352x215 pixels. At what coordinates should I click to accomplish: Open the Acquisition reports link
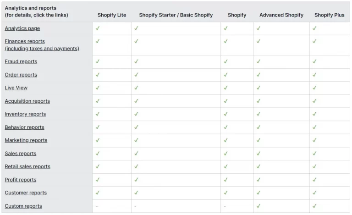point(27,101)
